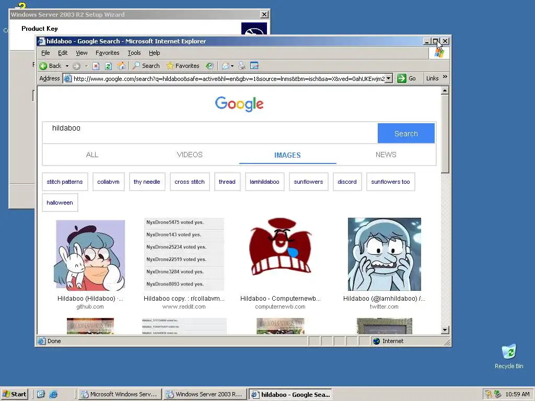Click the Google logo

(x=239, y=104)
